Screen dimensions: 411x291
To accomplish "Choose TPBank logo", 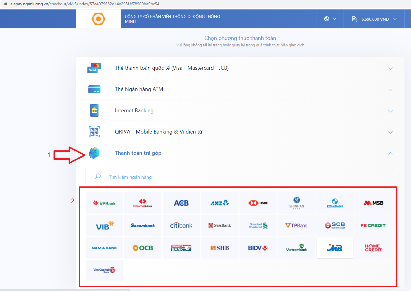I will [x=297, y=225].
